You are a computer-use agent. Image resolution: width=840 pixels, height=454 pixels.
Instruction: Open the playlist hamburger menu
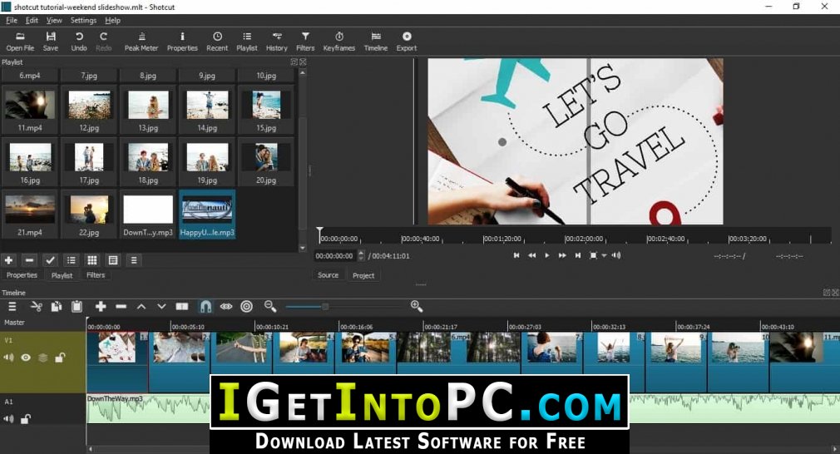(134, 260)
